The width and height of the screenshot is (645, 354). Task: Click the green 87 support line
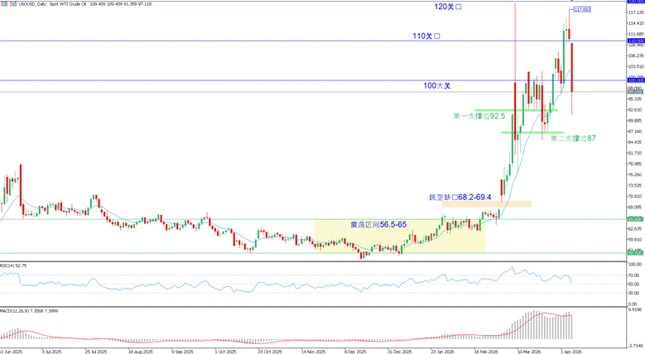coord(532,132)
